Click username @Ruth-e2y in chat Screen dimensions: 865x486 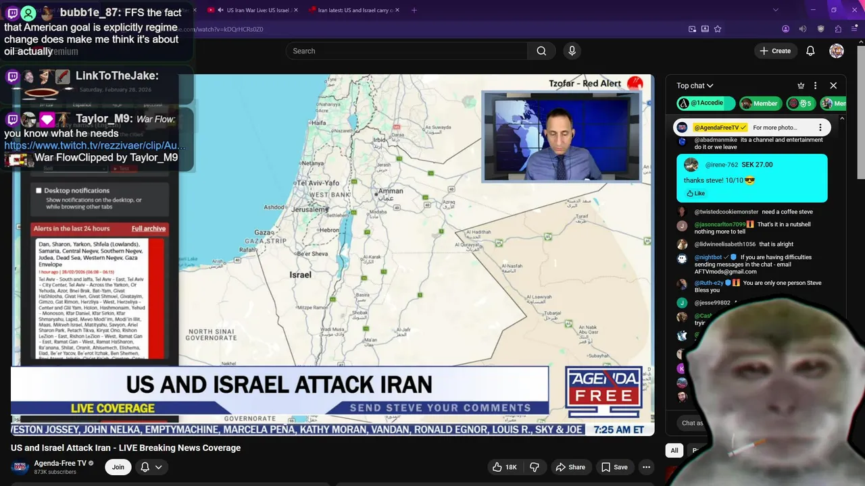click(709, 283)
